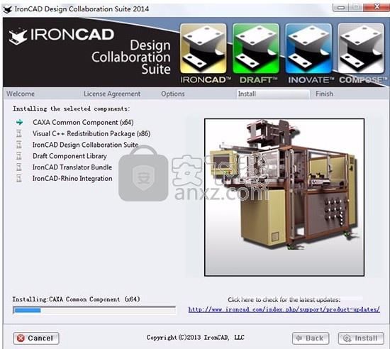Click 'Click here to check for the latest updates' text

tap(284, 300)
